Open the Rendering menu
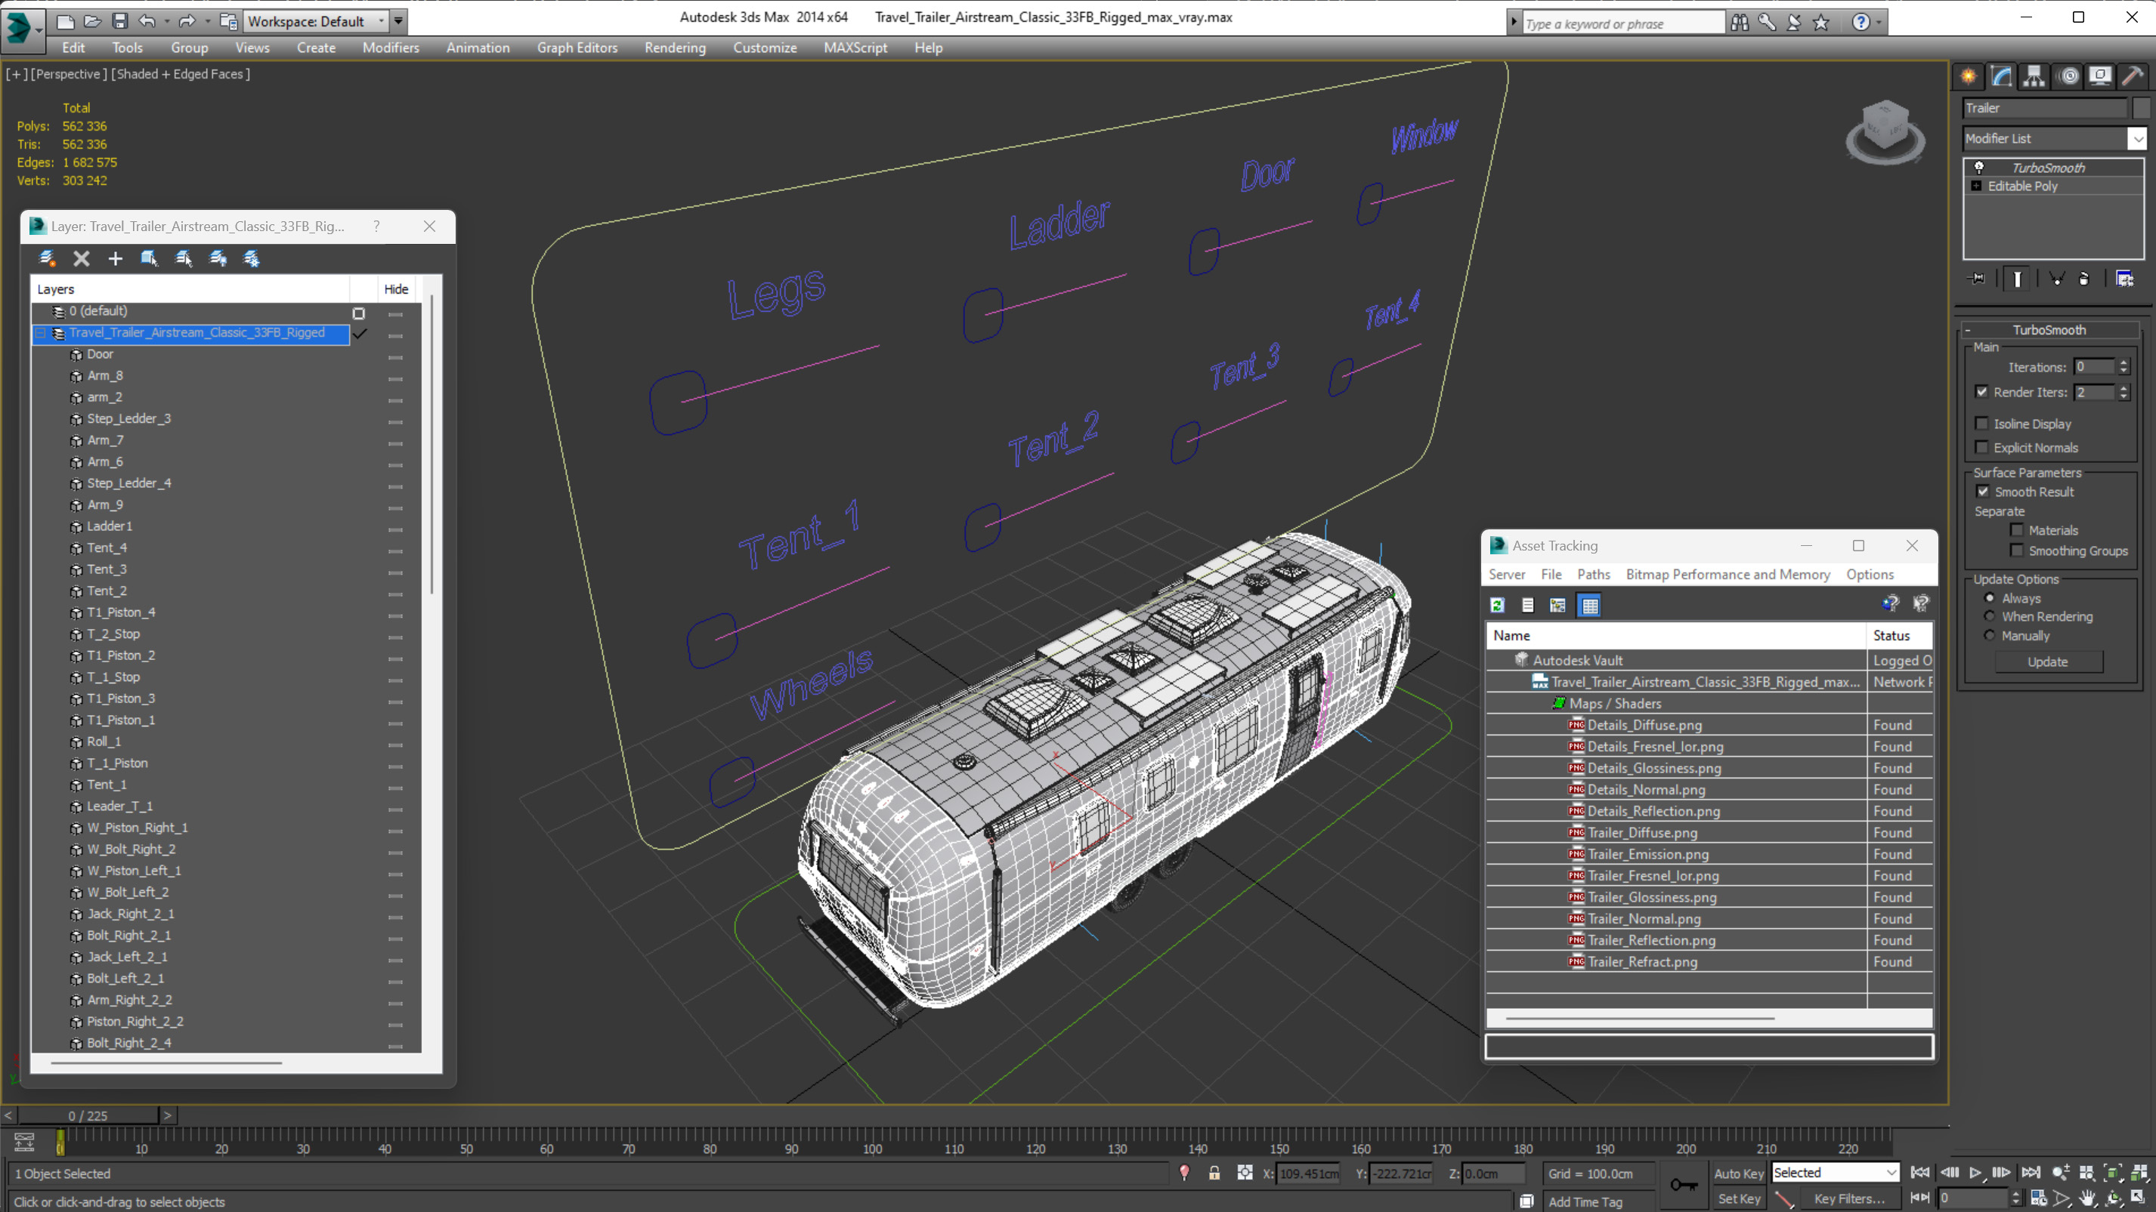The image size is (2156, 1212). [675, 48]
